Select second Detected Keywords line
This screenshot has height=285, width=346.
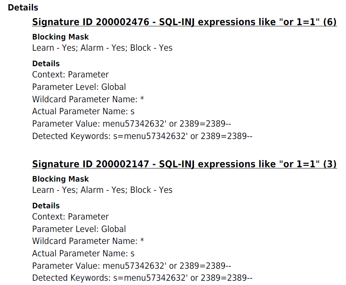(x=142, y=278)
